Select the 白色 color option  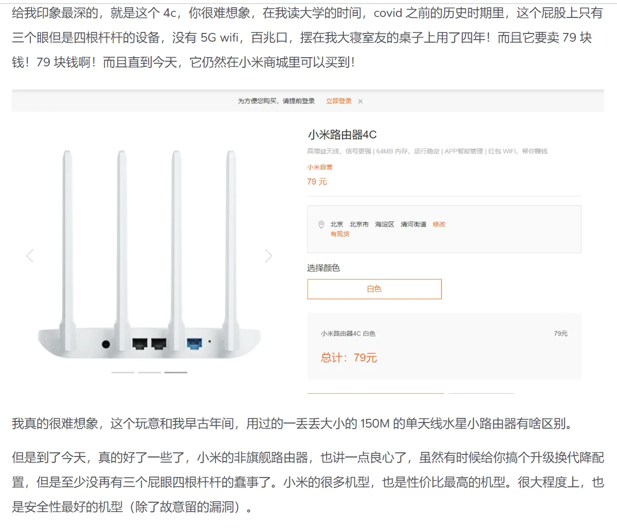point(374,289)
